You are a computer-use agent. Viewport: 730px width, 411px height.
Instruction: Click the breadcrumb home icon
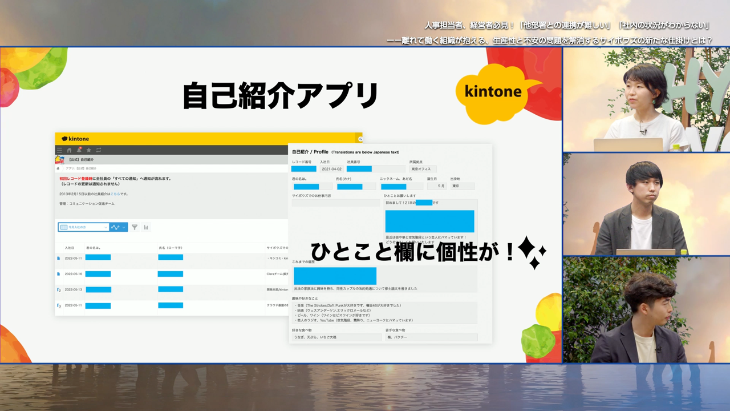58,168
